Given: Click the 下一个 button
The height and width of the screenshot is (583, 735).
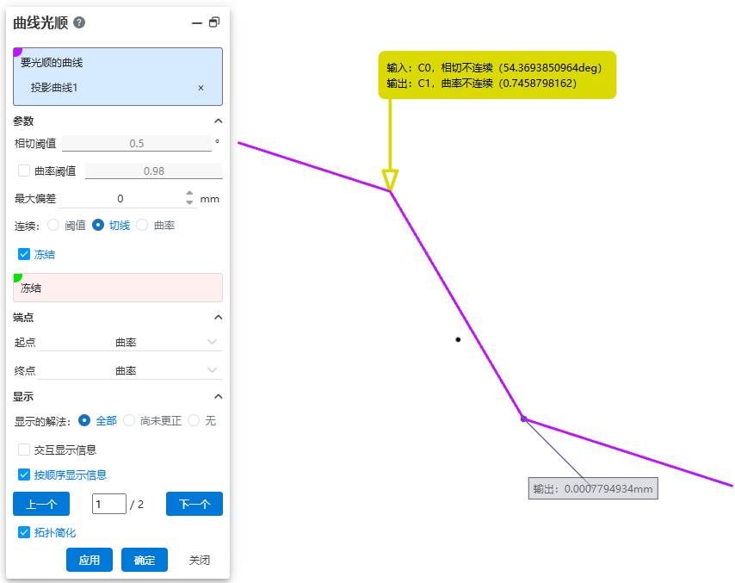Looking at the screenshot, I should (194, 504).
